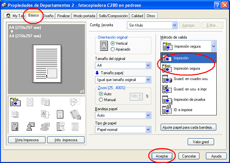Click the printer icon in the title bar

[4, 5]
